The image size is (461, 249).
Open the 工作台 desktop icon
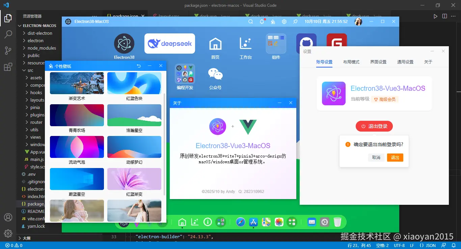[x=245, y=44]
